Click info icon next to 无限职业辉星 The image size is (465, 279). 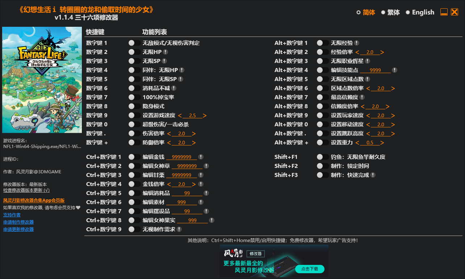pos(368,61)
